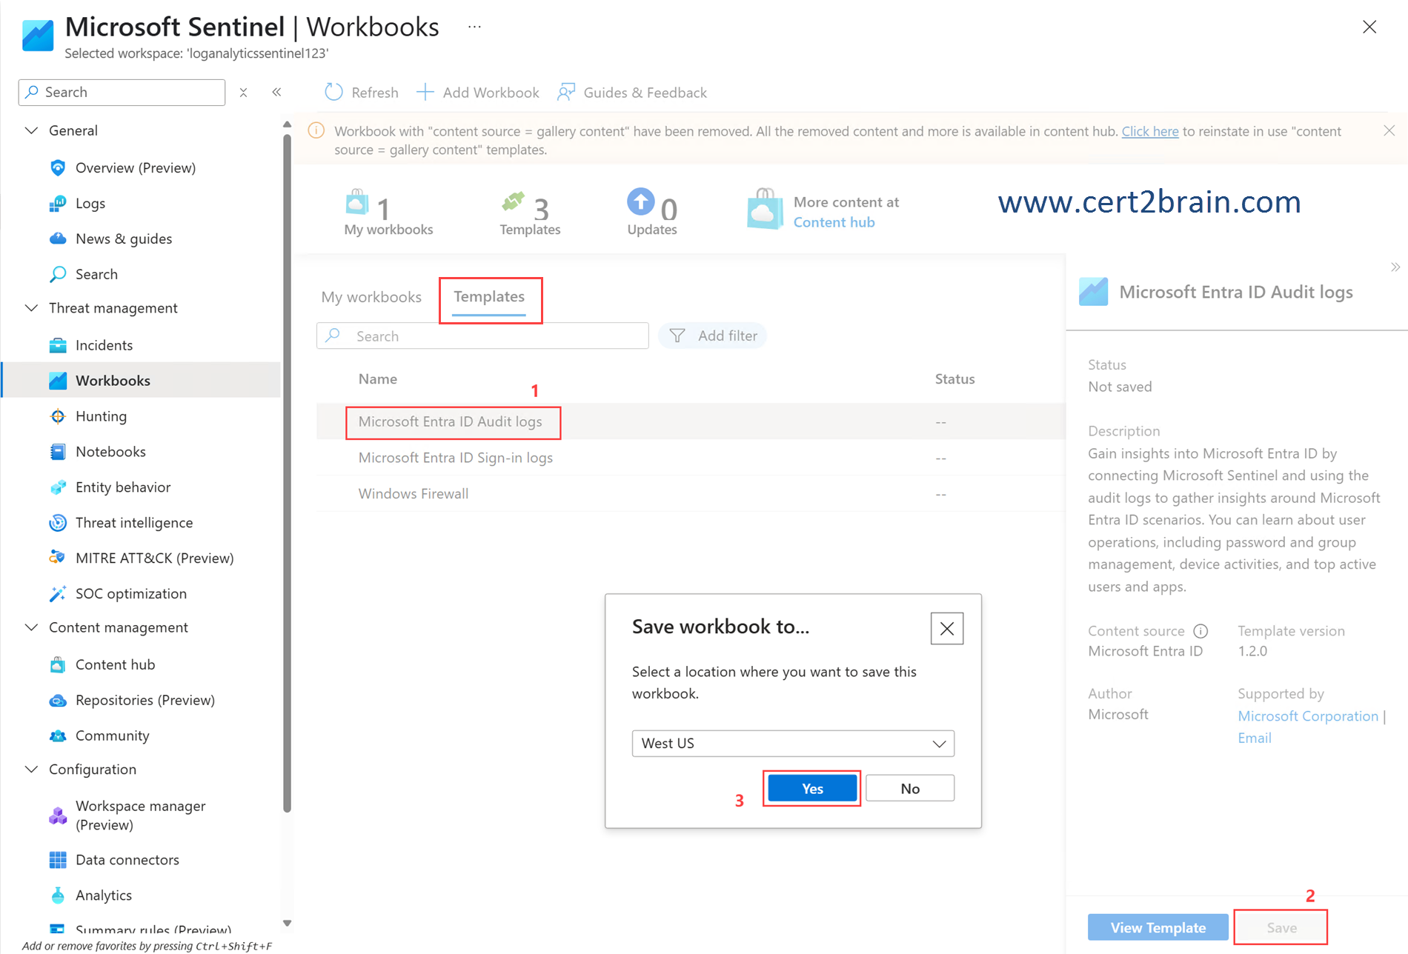Click the Content hub bag icon in sidebar
This screenshot has width=1408, height=954.
click(x=58, y=664)
